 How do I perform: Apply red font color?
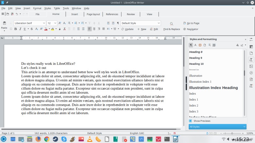tap(46, 29)
